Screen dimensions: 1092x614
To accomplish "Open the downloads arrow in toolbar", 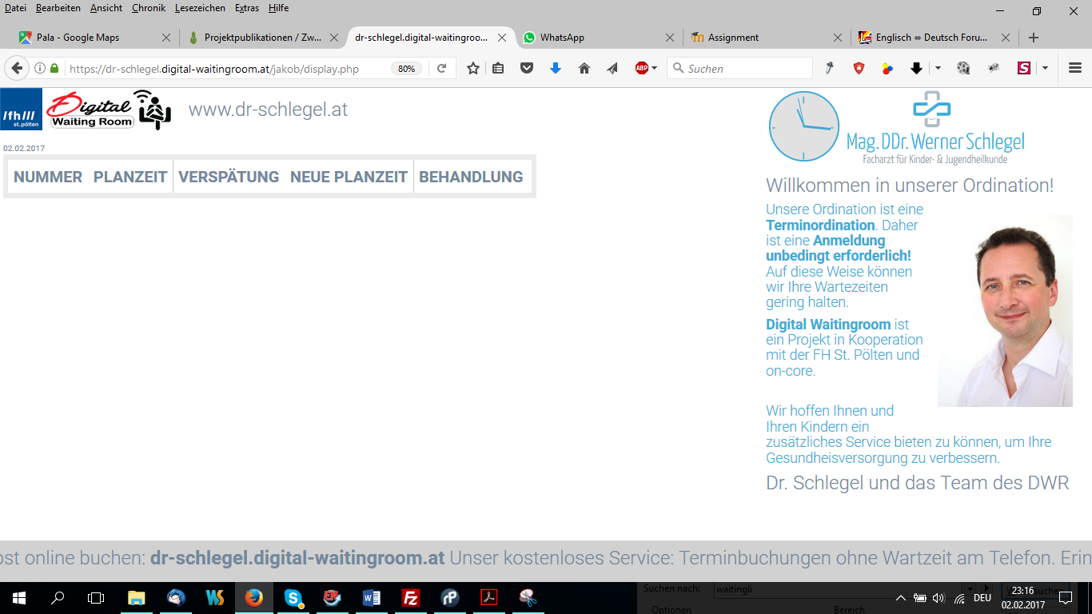I will 556,69.
